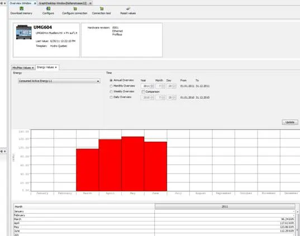The image size is (300, 236).
Task: Open the Energy Values tab dropdown arrow
Action: tap(56, 68)
